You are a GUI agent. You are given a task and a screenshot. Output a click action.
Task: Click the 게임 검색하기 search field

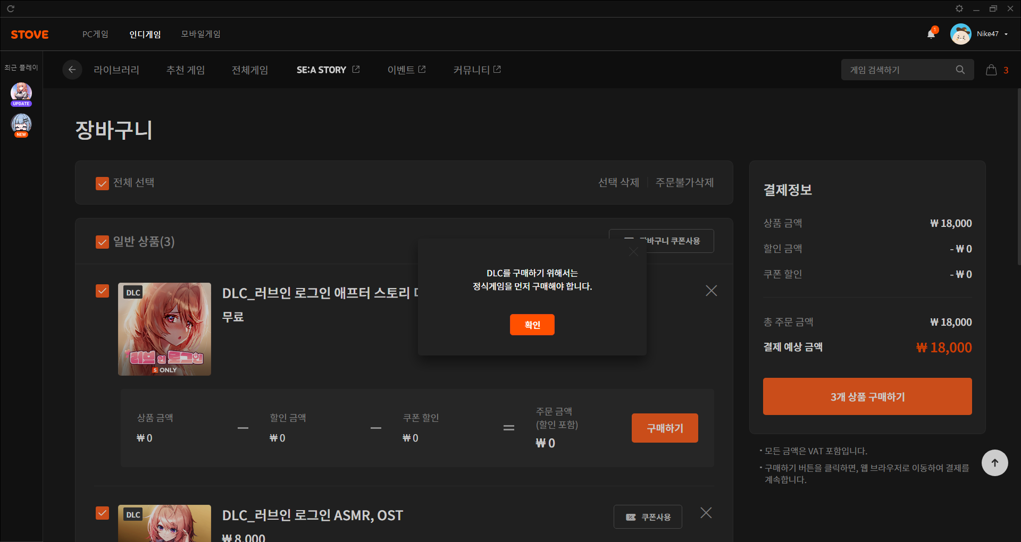tap(899, 70)
